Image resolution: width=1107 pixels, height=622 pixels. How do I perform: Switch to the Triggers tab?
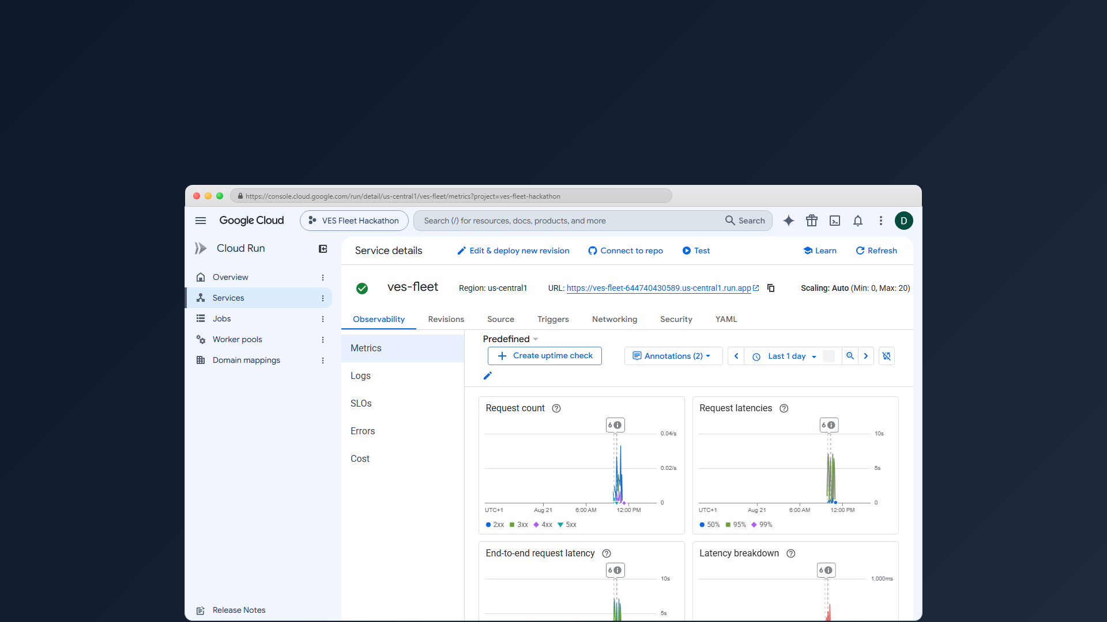[x=553, y=319]
